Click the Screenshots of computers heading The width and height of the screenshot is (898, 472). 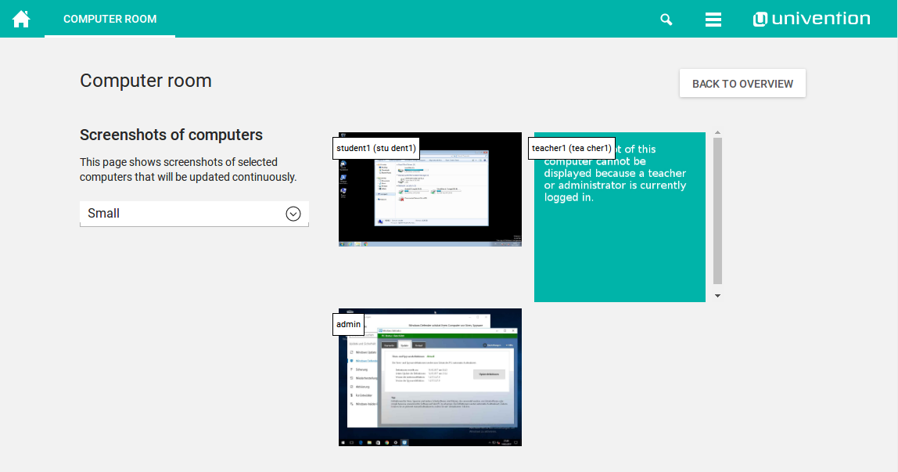(x=171, y=135)
